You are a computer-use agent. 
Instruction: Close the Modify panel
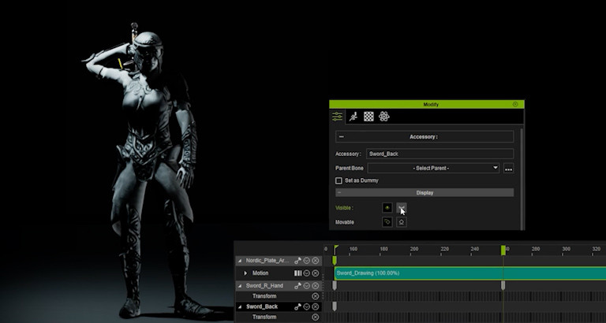pyautogui.click(x=515, y=104)
